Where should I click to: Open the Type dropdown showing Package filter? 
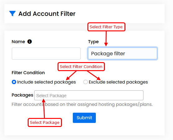click(123, 53)
